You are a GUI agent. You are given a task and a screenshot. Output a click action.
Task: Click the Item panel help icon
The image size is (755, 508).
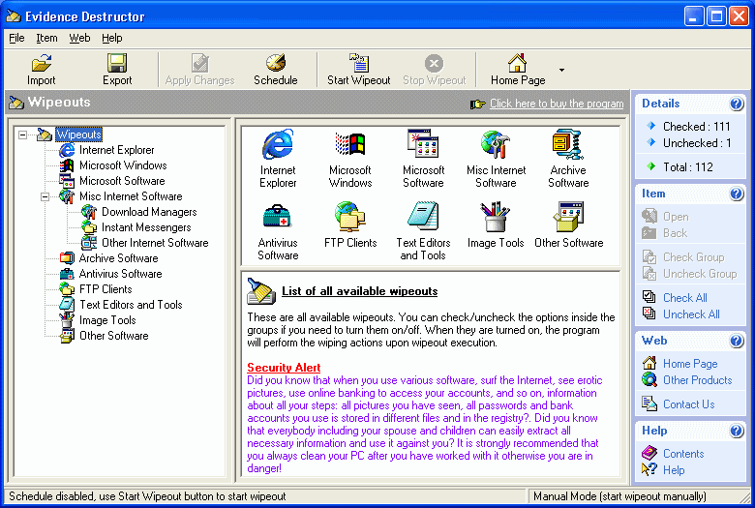click(737, 194)
